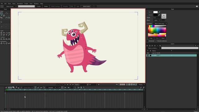Click the New Layer icon

coord(147,46)
